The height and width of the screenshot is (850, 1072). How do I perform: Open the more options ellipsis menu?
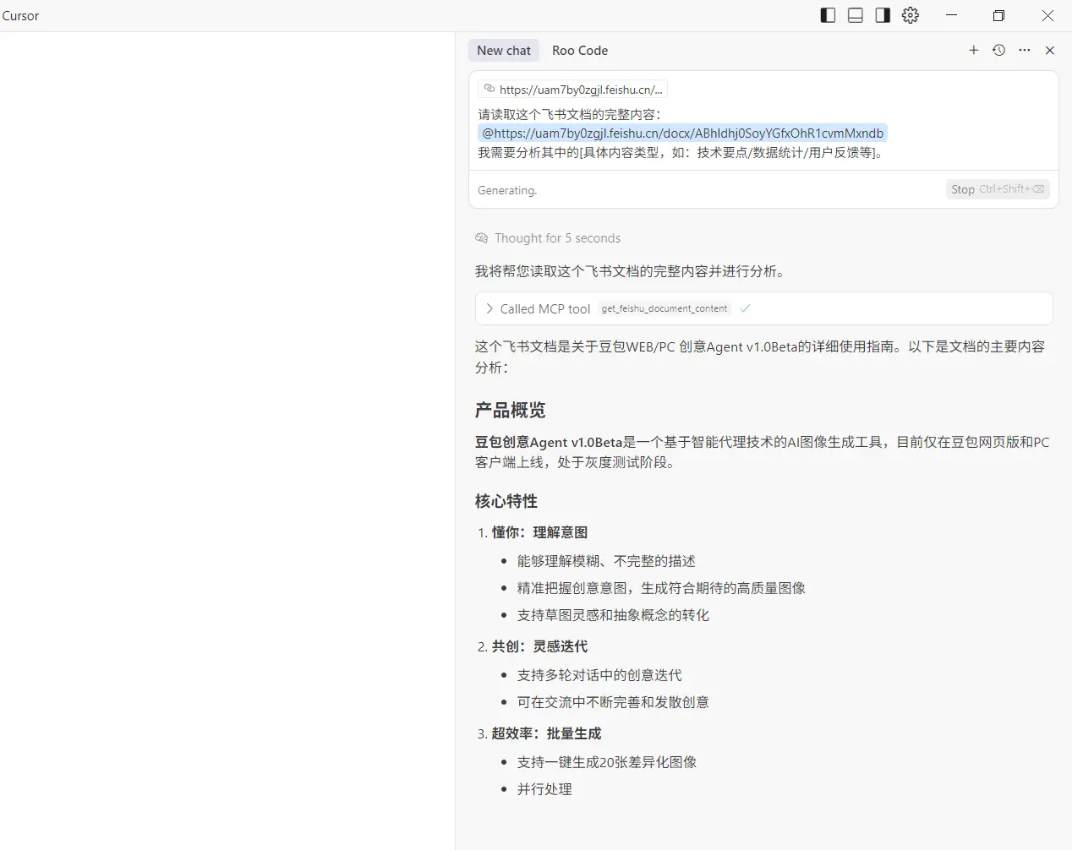coord(1025,51)
